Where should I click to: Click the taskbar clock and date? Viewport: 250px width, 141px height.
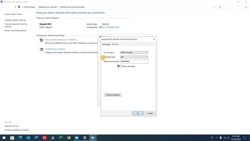pos(236,137)
